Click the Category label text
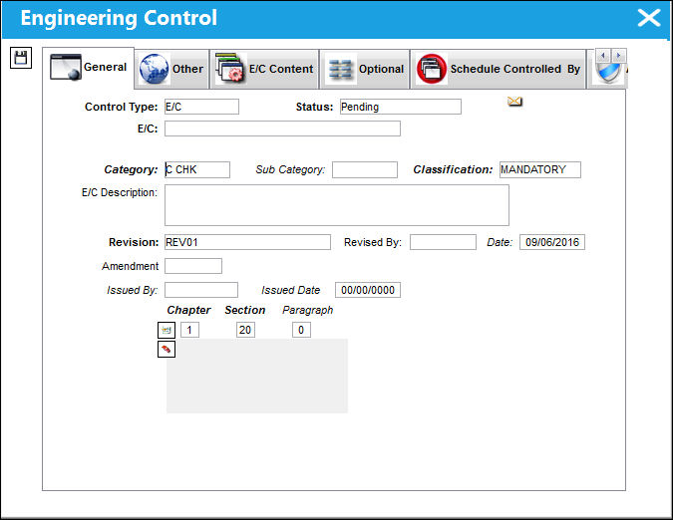 (131, 169)
